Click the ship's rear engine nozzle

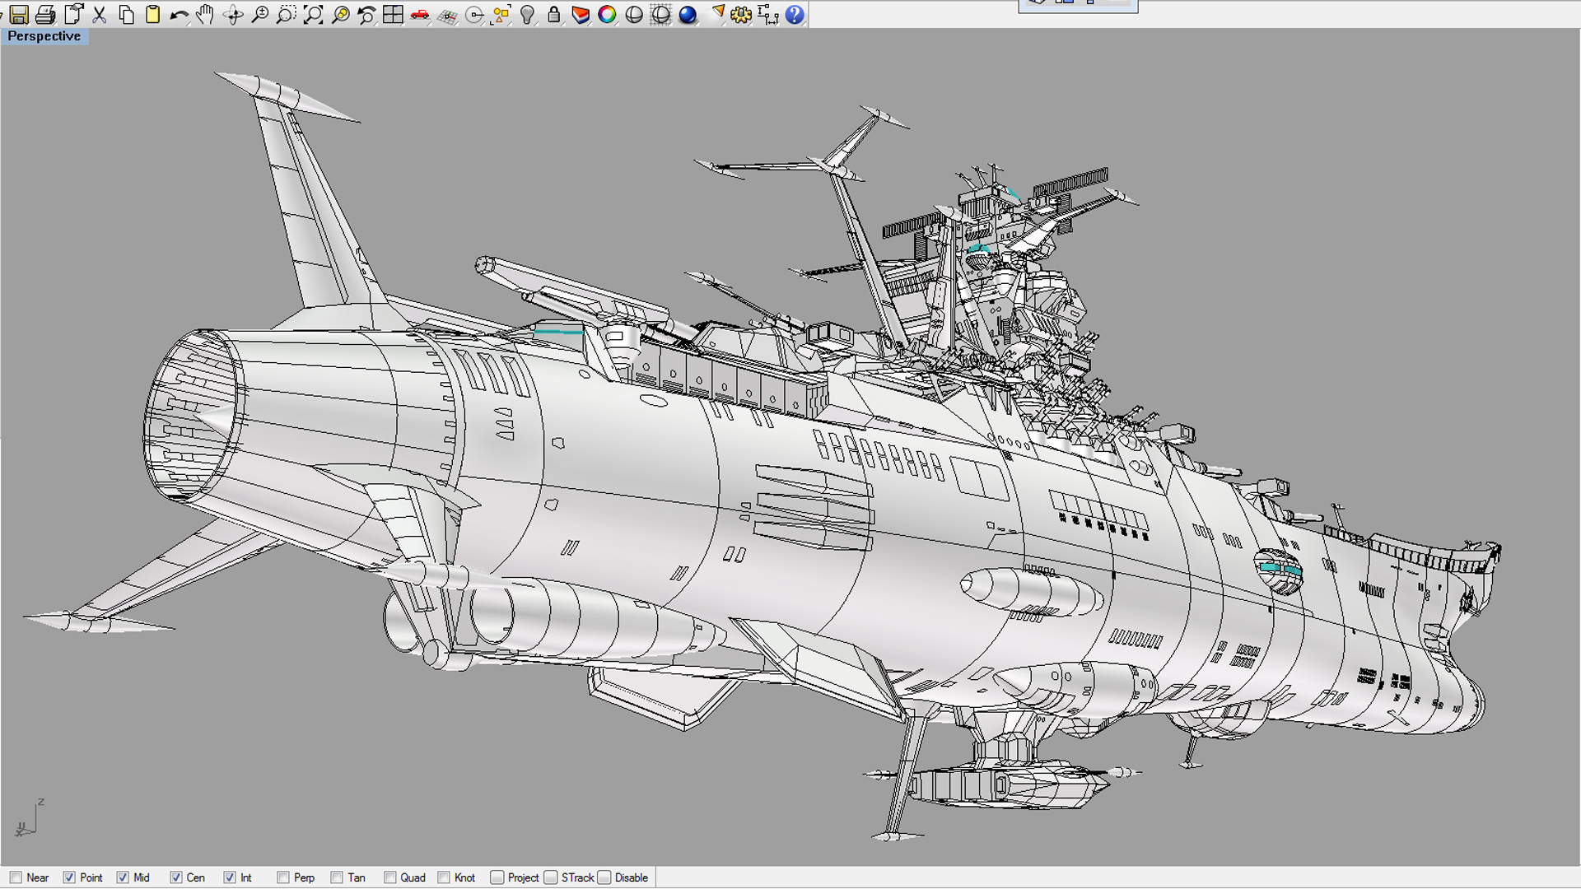click(194, 415)
